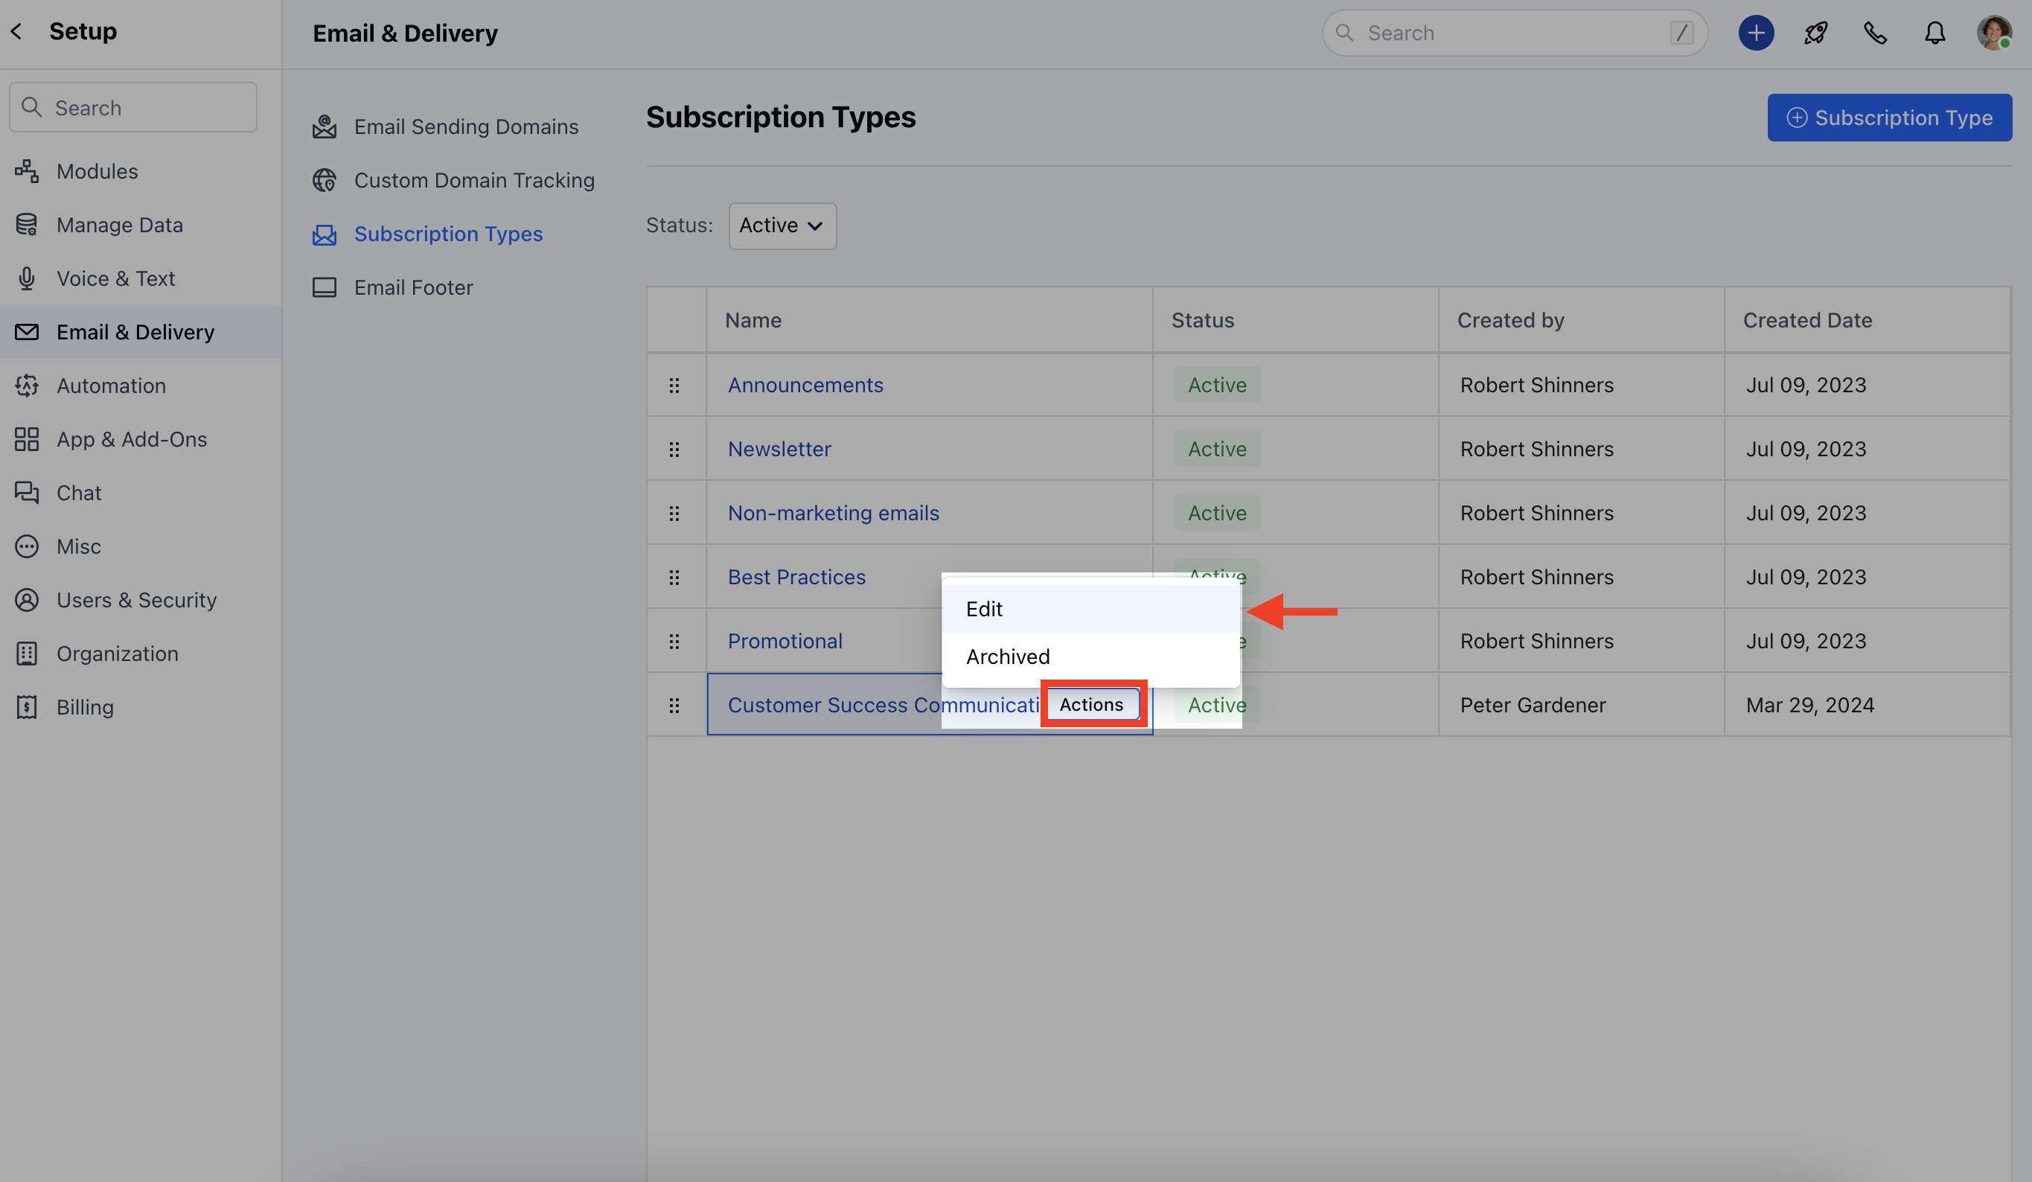
Task: Open Email Sending Domains settings
Action: (465, 127)
